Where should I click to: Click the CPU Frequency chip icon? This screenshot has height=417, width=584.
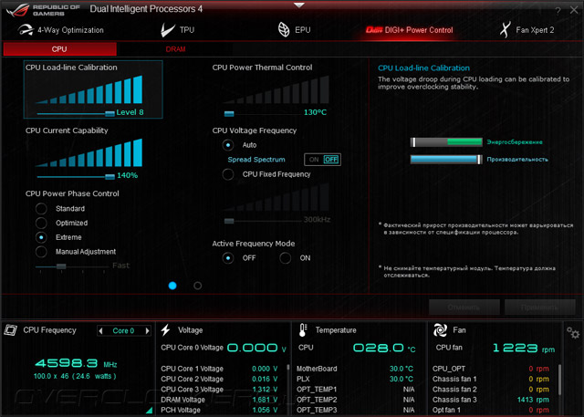tap(10, 330)
